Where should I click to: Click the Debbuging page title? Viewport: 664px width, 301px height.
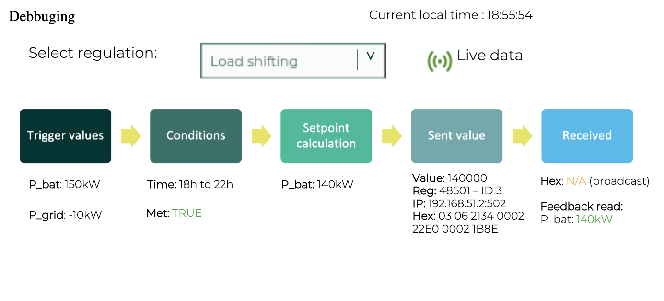42,17
